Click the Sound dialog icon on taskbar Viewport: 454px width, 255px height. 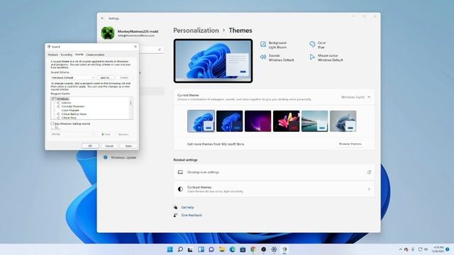click(x=284, y=249)
